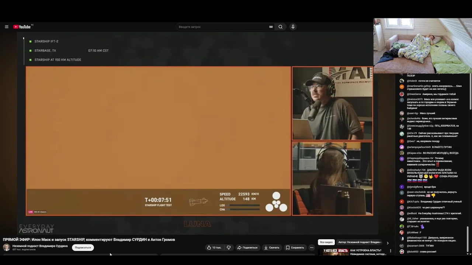This screenshot has width=472, height=265.
Task: Open 'КАК УСТРОЕНА ВЛАСТЬ?' recommended video thumbnail
Action: coord(333,252)
